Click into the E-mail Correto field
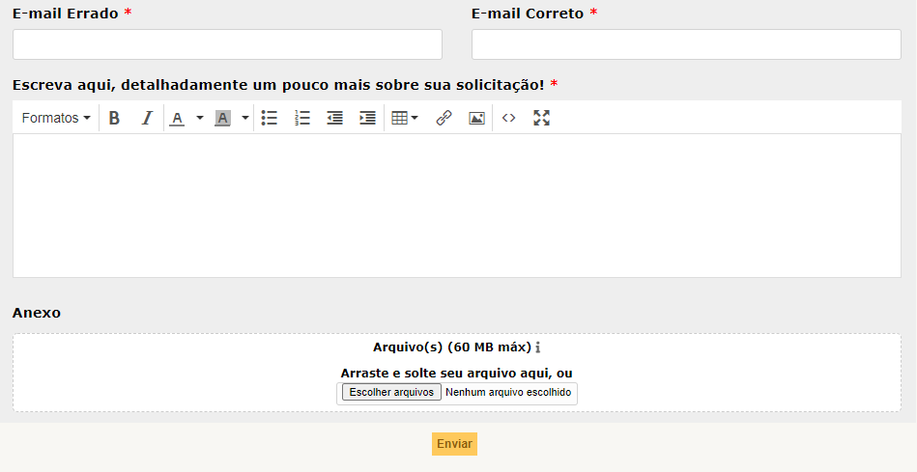Screen dimensions: 917x472 click(686, 44)
